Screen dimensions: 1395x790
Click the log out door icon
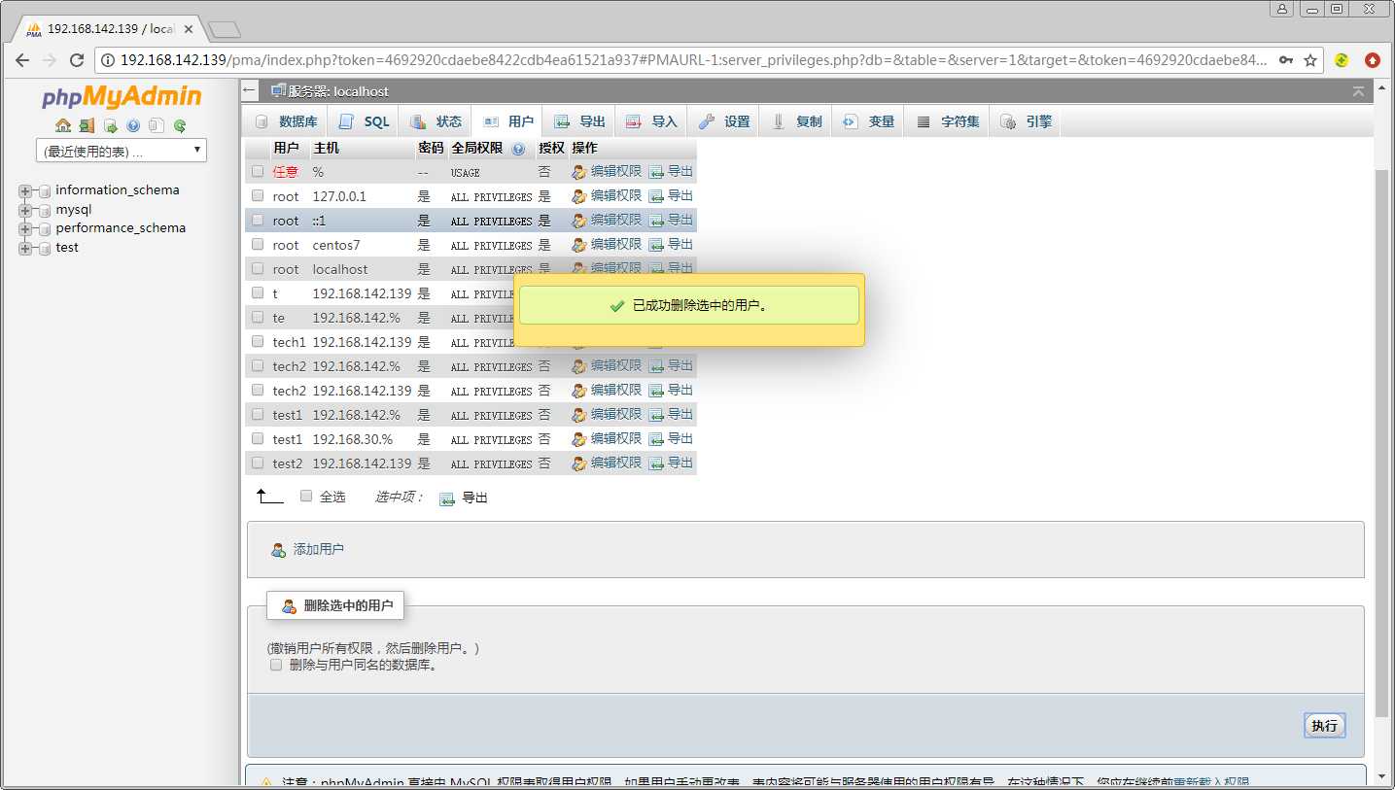tap(87, 125)
